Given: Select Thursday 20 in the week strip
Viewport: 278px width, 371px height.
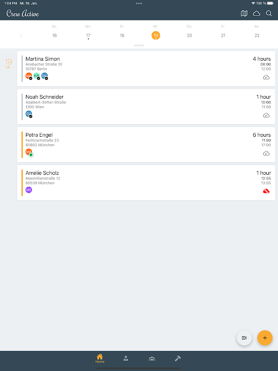Looking at the screenshot, I should [189, 35].
